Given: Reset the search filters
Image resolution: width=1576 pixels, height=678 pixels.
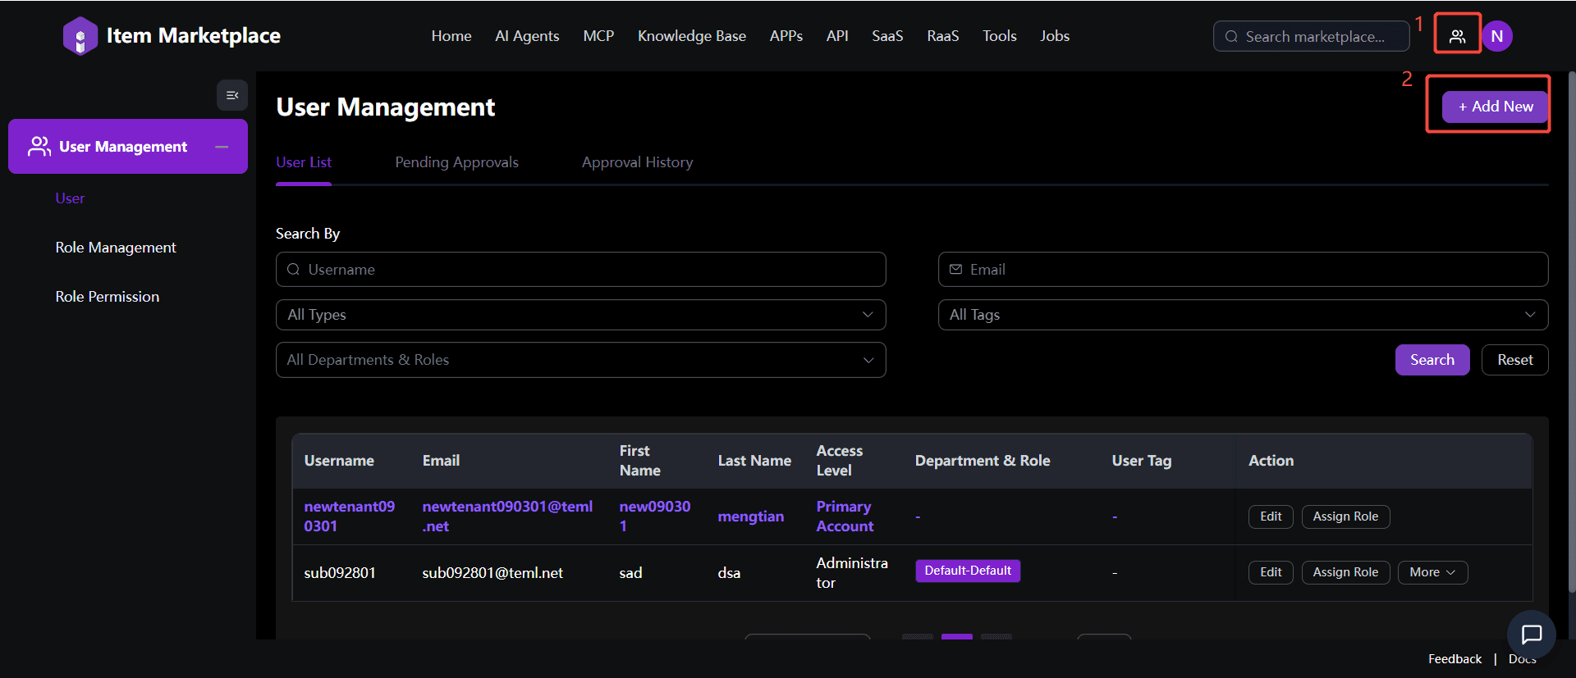Looking at the screenshot, I should 1514,360.
